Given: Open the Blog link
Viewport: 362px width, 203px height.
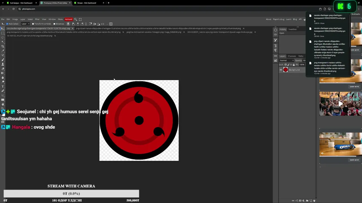Looking at the screenshot, I should point(295,19).
